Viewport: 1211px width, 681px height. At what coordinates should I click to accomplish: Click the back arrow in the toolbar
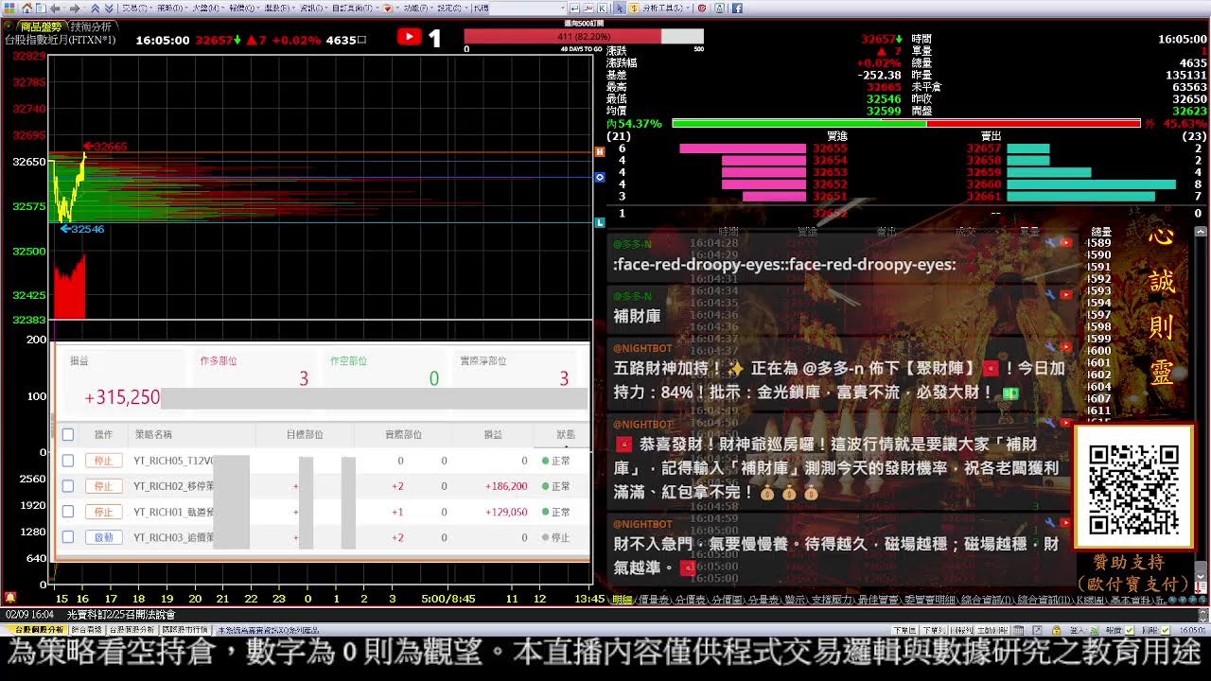[x=56, y=8]
